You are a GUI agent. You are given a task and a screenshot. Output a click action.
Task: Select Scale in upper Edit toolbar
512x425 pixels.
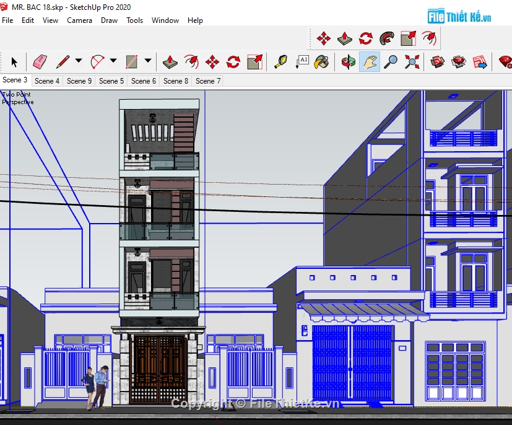pyautogui.click(x=408, y=38)
